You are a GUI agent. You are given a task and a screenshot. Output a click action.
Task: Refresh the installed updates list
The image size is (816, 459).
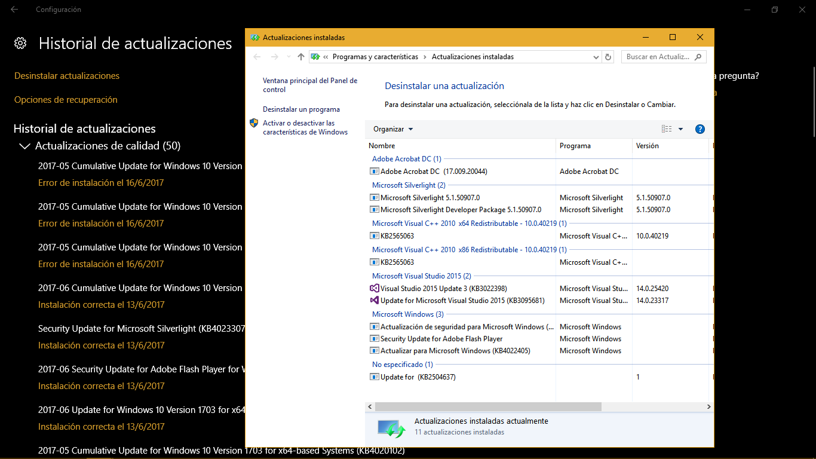pyautogui.click(x=608, y=57)
